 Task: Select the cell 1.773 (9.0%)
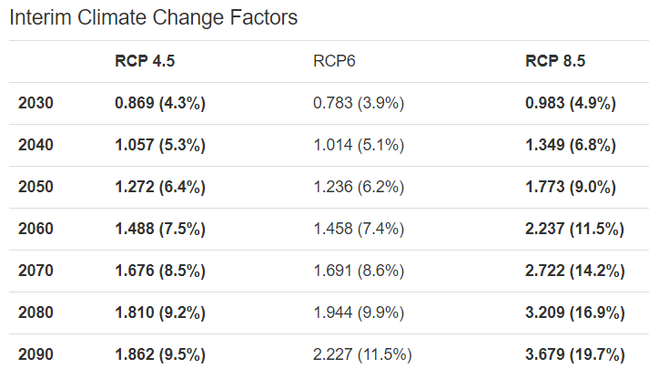tap(571, 187)
